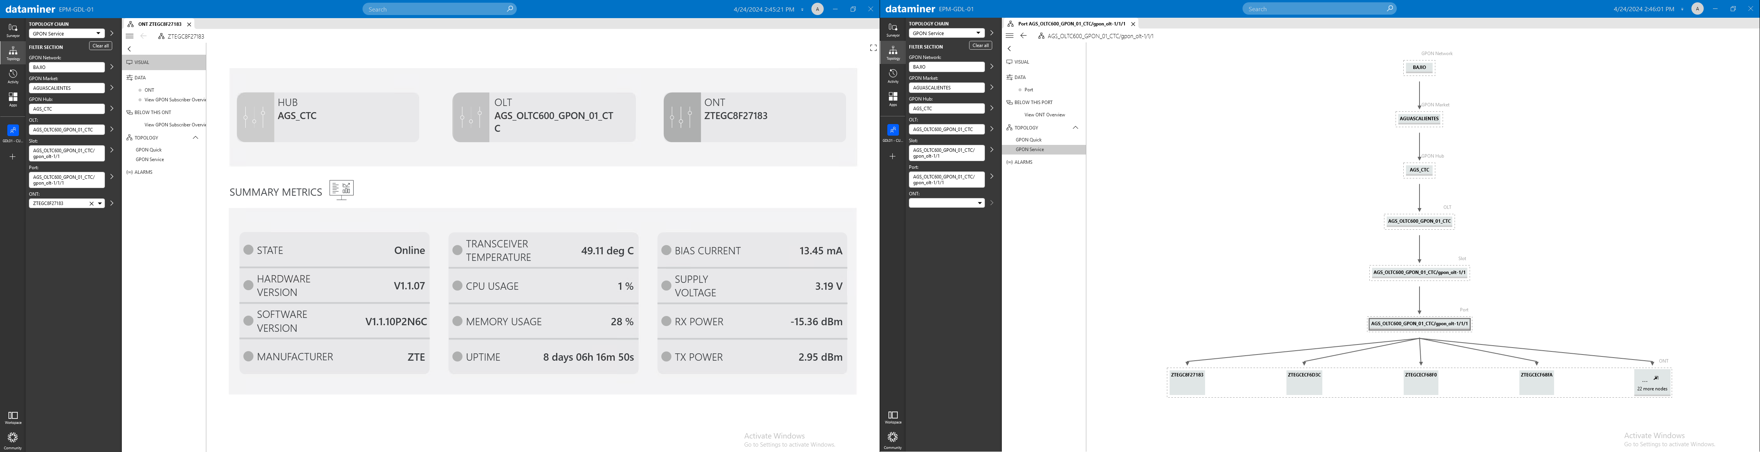
Task: Open hamburger menu on ONT ZTEGC8F27183 card
Action: (129, 36)
